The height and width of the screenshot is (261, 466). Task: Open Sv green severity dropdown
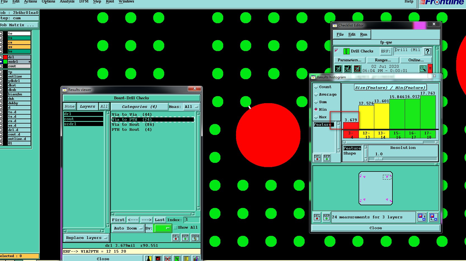163,228
